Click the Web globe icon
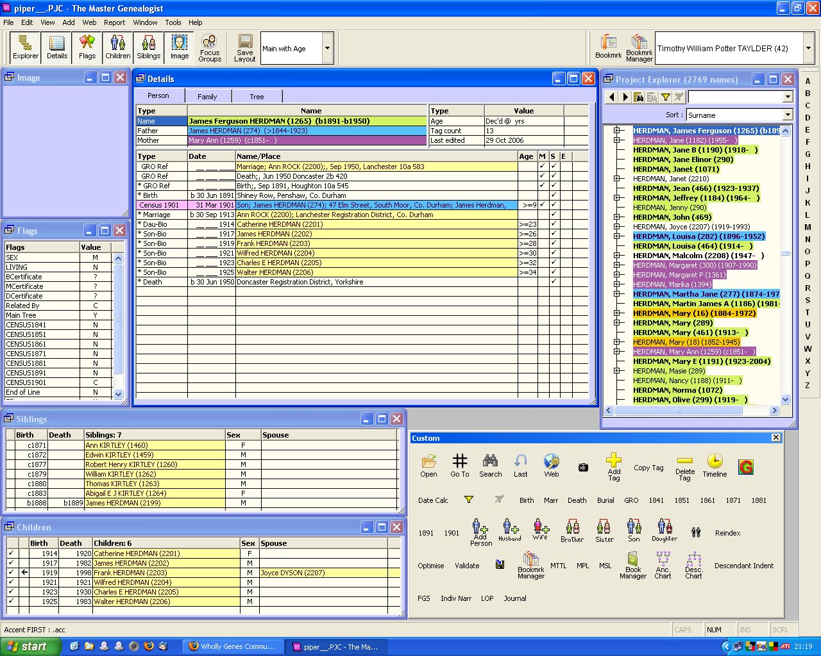Viewport: 821px width, 656px height. coord(551,466)
